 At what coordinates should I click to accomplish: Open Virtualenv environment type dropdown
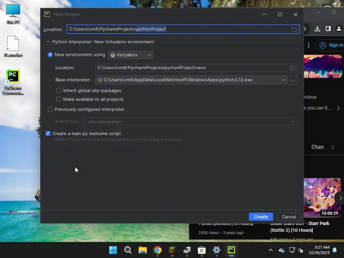coord(131,55)
